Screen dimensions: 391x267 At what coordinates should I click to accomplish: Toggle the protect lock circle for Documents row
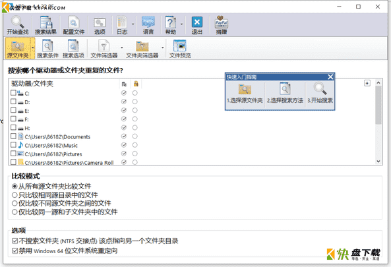(135, 136)
